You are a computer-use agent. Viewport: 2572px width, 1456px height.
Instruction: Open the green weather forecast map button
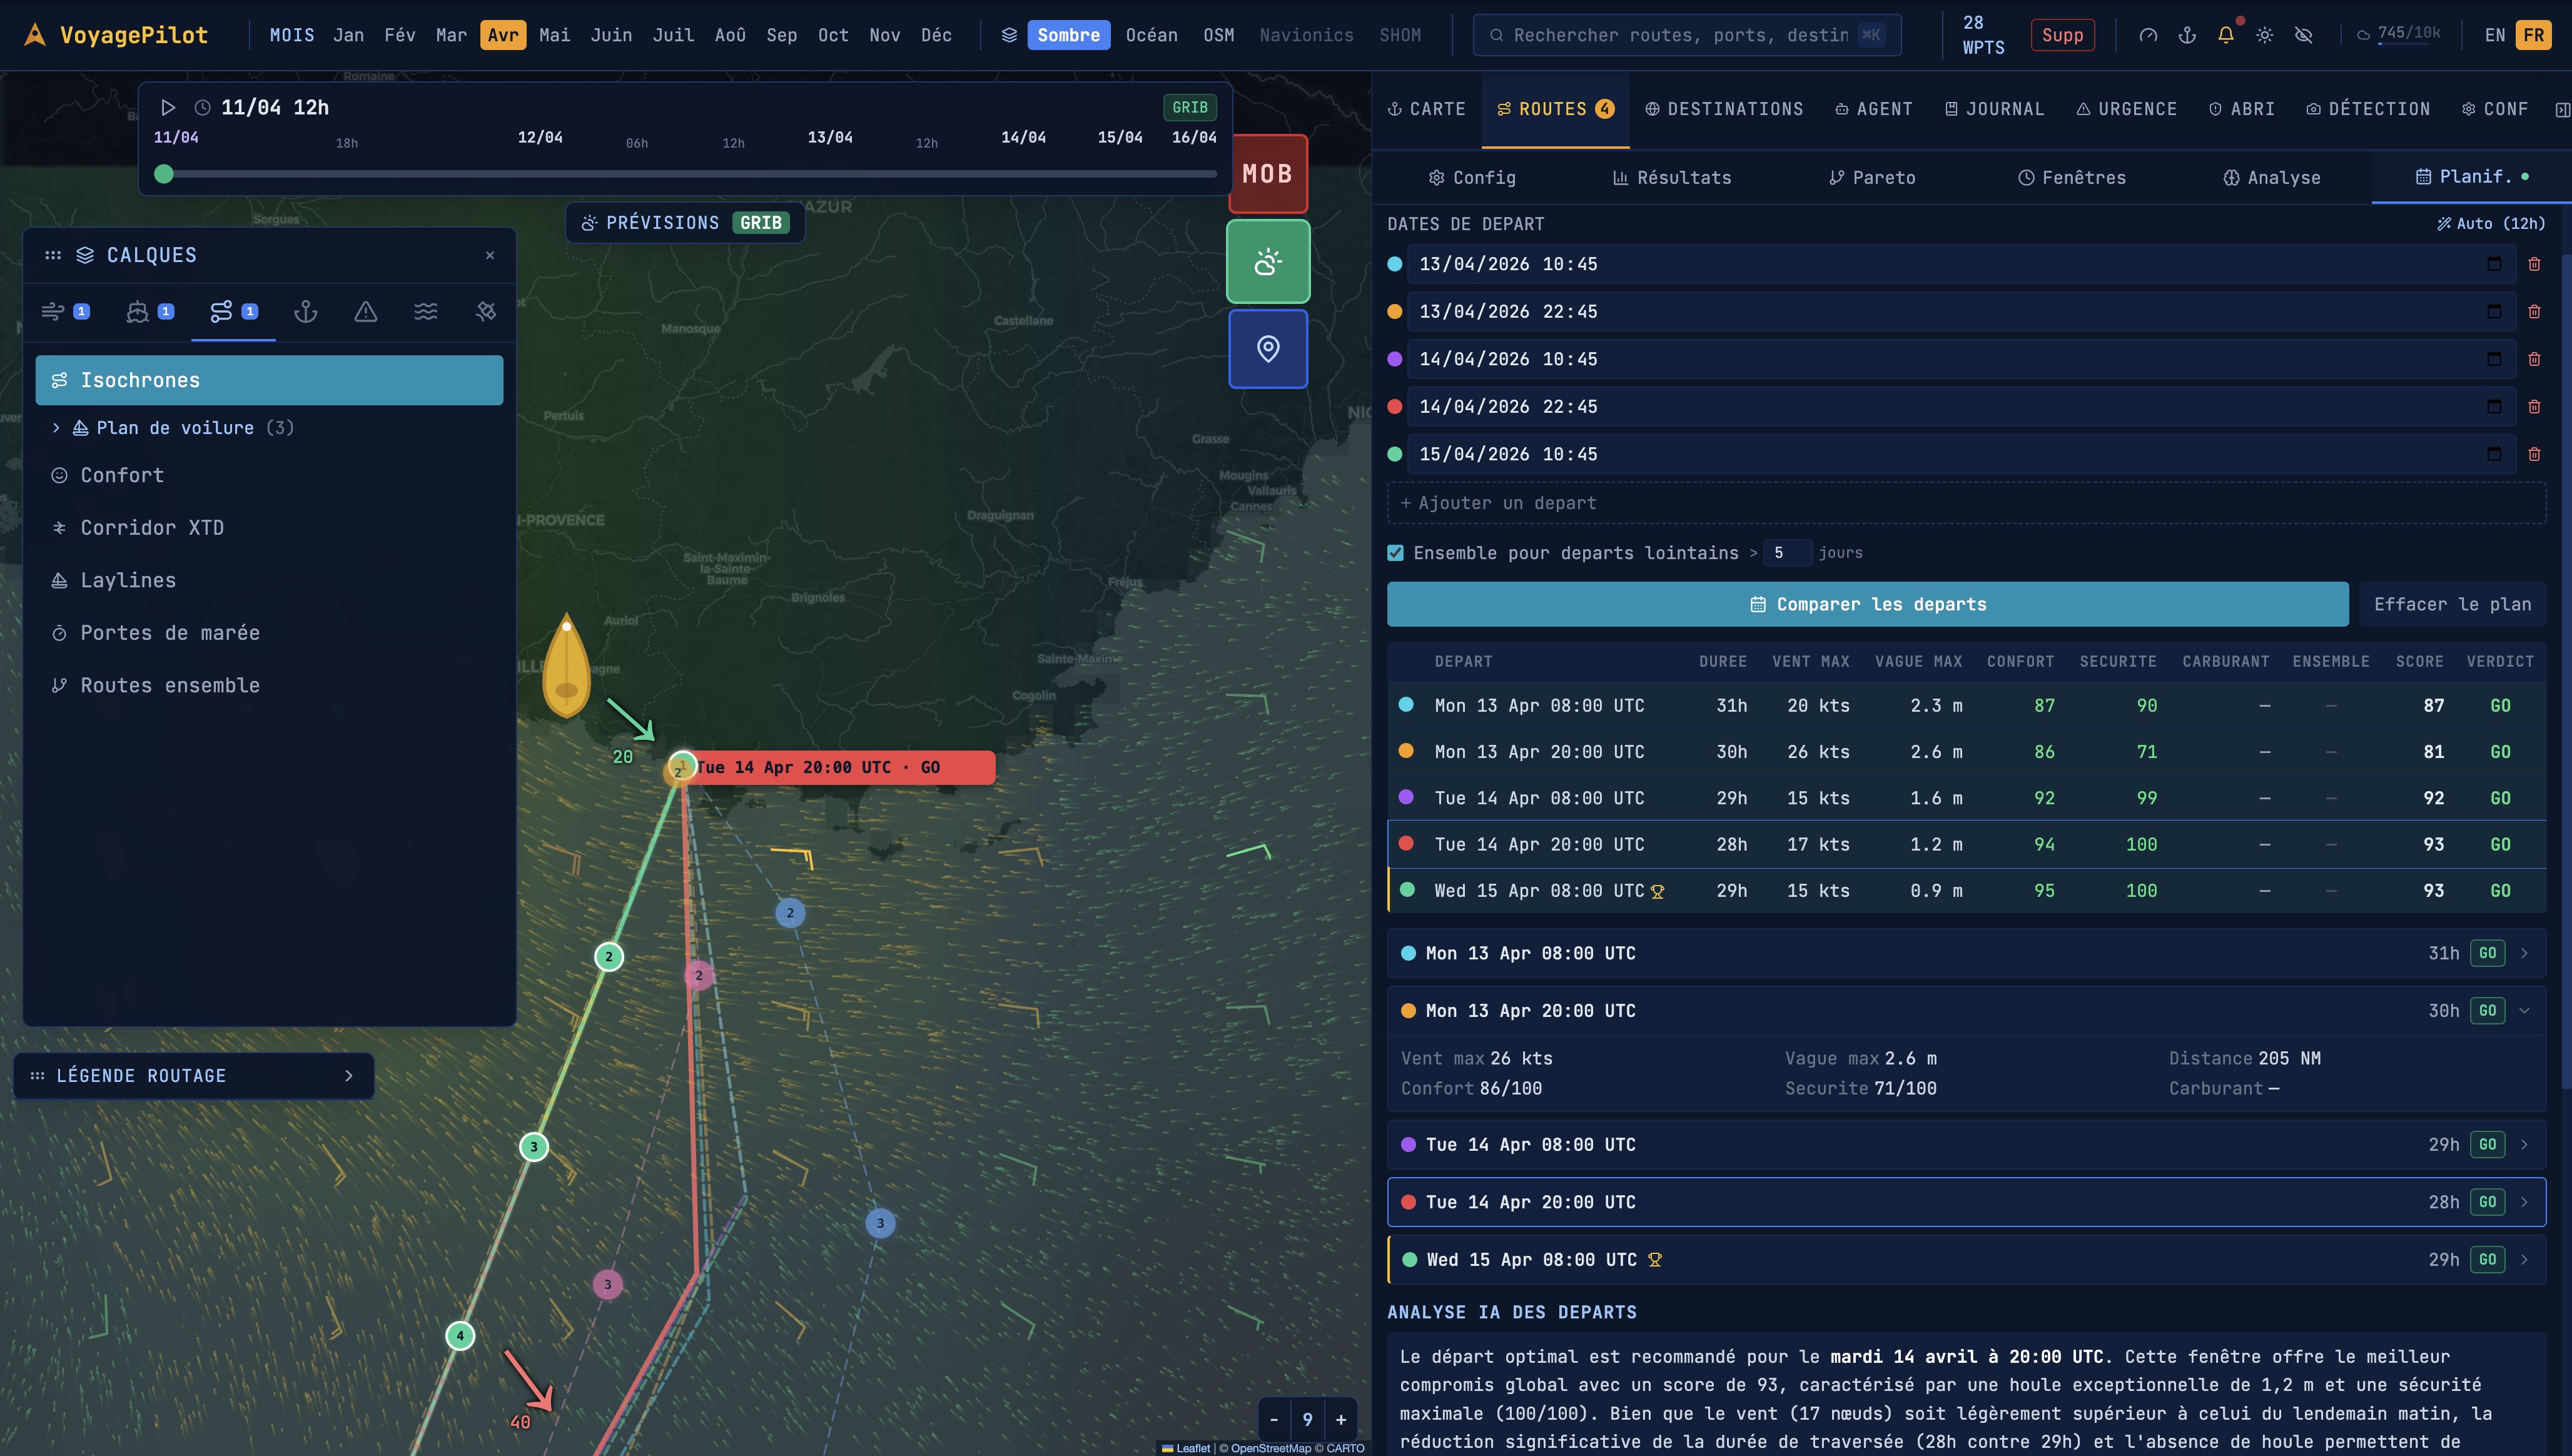tap(1268, 262)
